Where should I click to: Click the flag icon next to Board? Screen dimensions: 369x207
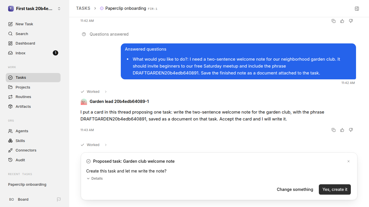click(x=59, y=199)
